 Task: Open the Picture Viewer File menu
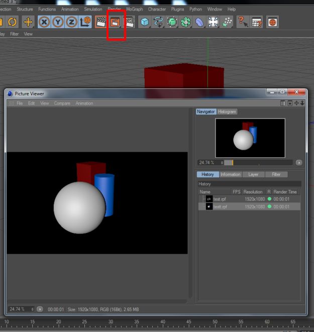pyautogui.click(x=20, y=103)
